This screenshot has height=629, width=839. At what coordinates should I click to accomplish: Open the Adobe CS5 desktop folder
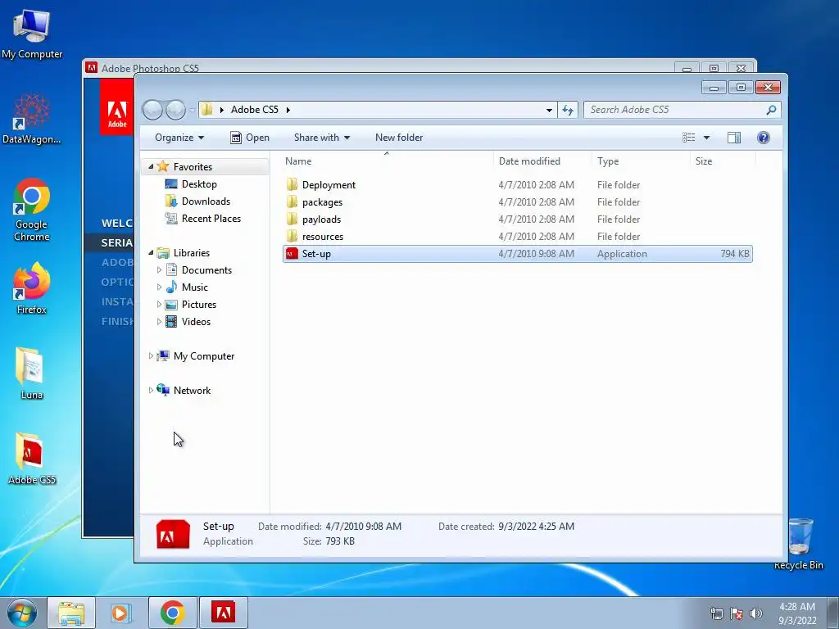[32, 459]
